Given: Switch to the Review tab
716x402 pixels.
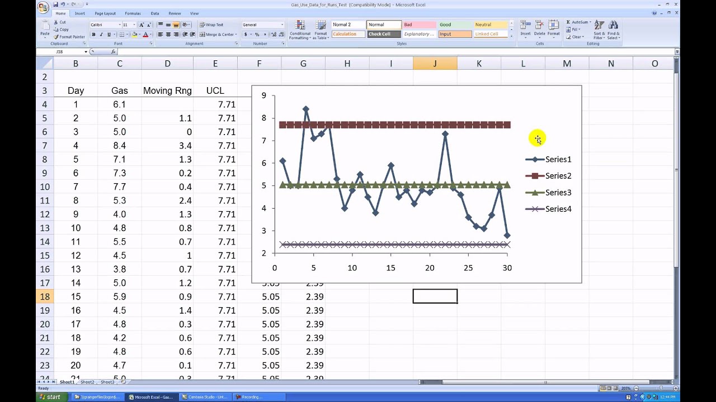Looking at the screenshot, I should [175, 13].
